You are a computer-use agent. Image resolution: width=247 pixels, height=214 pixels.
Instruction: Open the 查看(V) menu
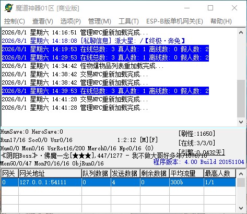(43, 21)
